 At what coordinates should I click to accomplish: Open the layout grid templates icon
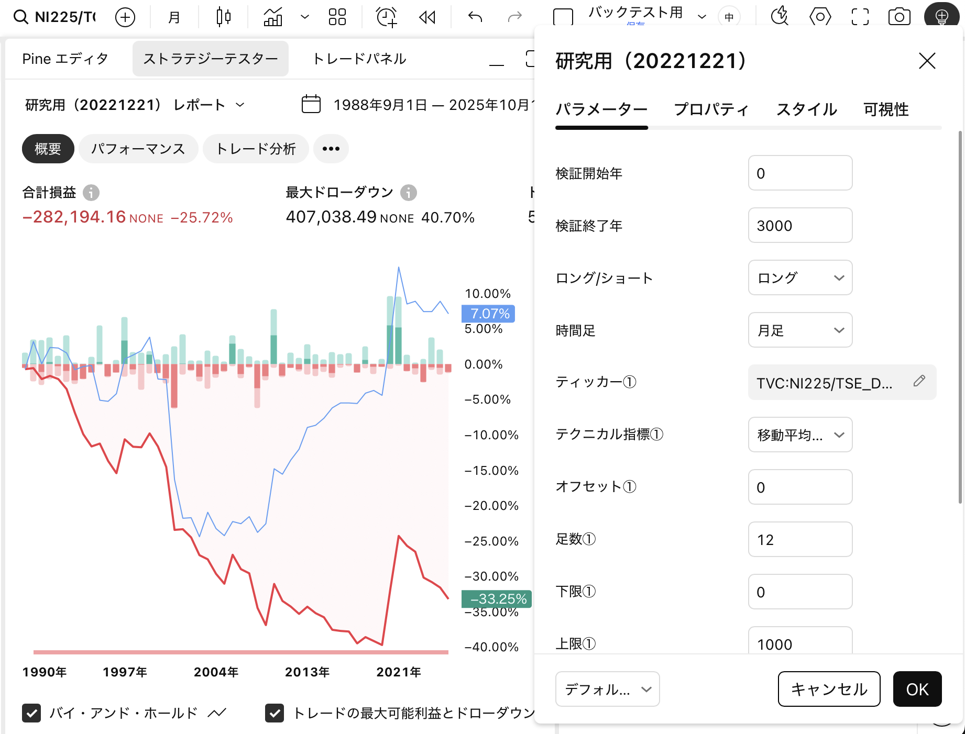[x=337, y=17]
